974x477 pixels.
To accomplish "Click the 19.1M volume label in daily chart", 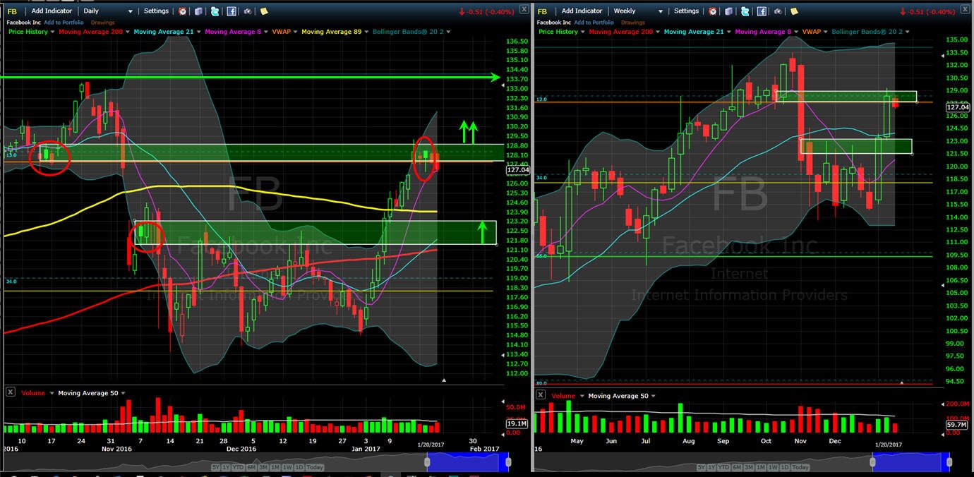I will click(x=516, y=423).
